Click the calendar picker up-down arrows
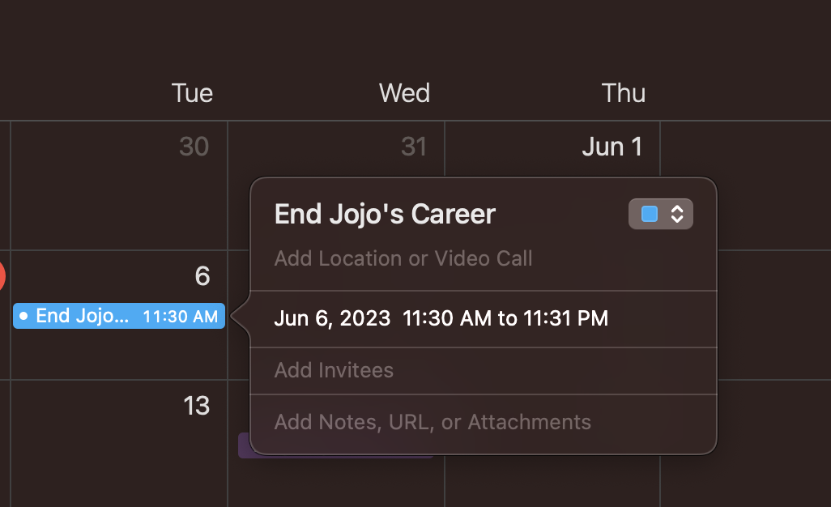Screen dimensions: 831x507 point(678,214)
